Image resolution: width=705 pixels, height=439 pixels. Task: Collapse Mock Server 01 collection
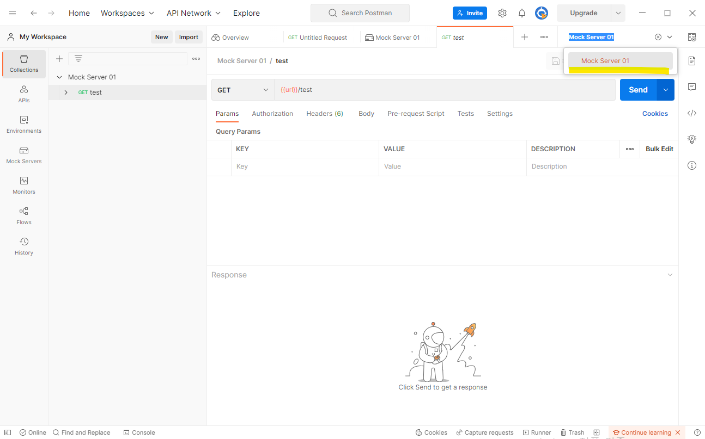59,77
